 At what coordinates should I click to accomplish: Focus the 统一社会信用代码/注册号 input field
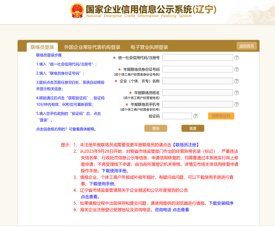tap(198, 58)
